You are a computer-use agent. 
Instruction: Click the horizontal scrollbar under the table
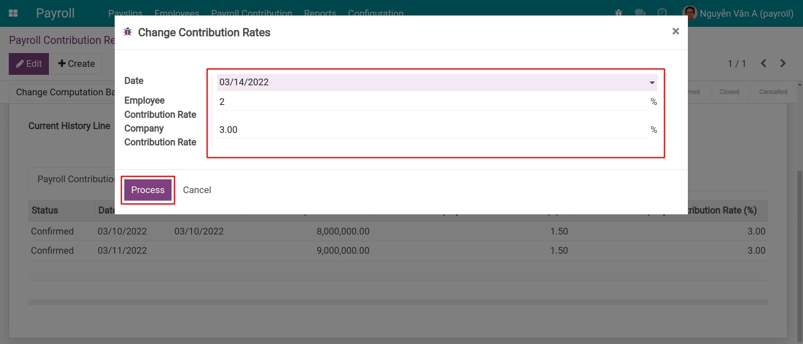click(398, 302)
